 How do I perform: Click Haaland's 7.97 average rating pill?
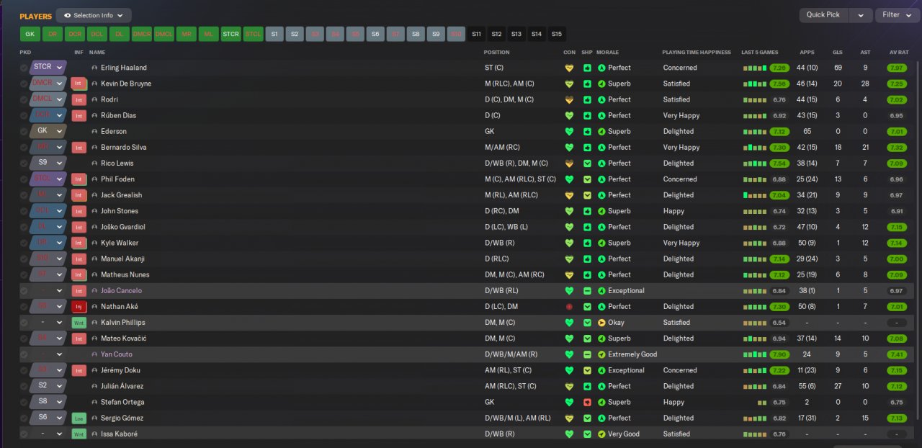(x=897, y=68)
